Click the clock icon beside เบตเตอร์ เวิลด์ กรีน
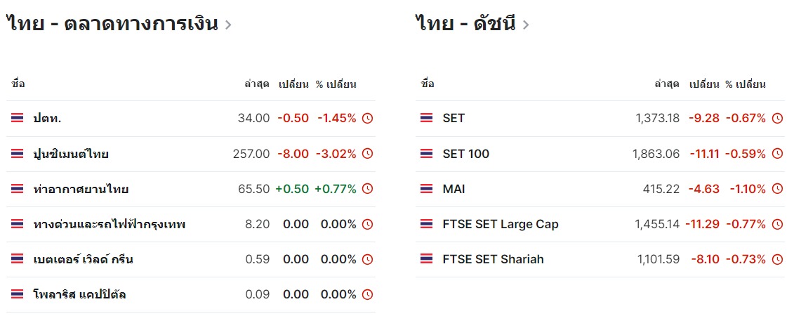 click(x=368, y=259)
